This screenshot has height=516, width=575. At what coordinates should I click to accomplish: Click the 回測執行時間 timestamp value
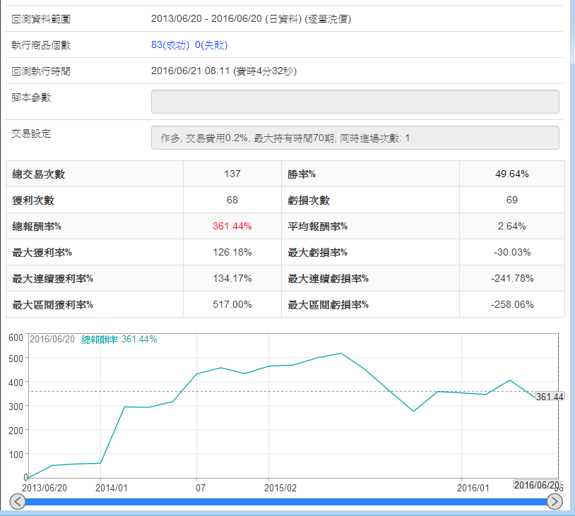click(224, 71)
